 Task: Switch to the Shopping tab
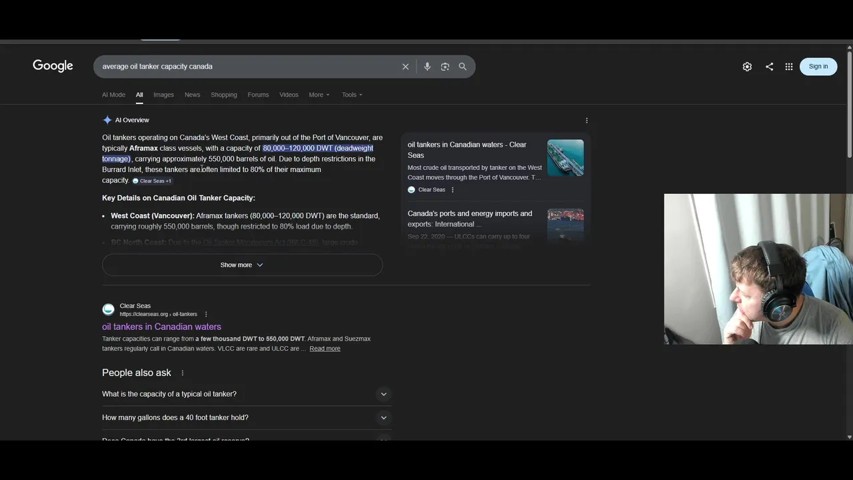point(224,95)
